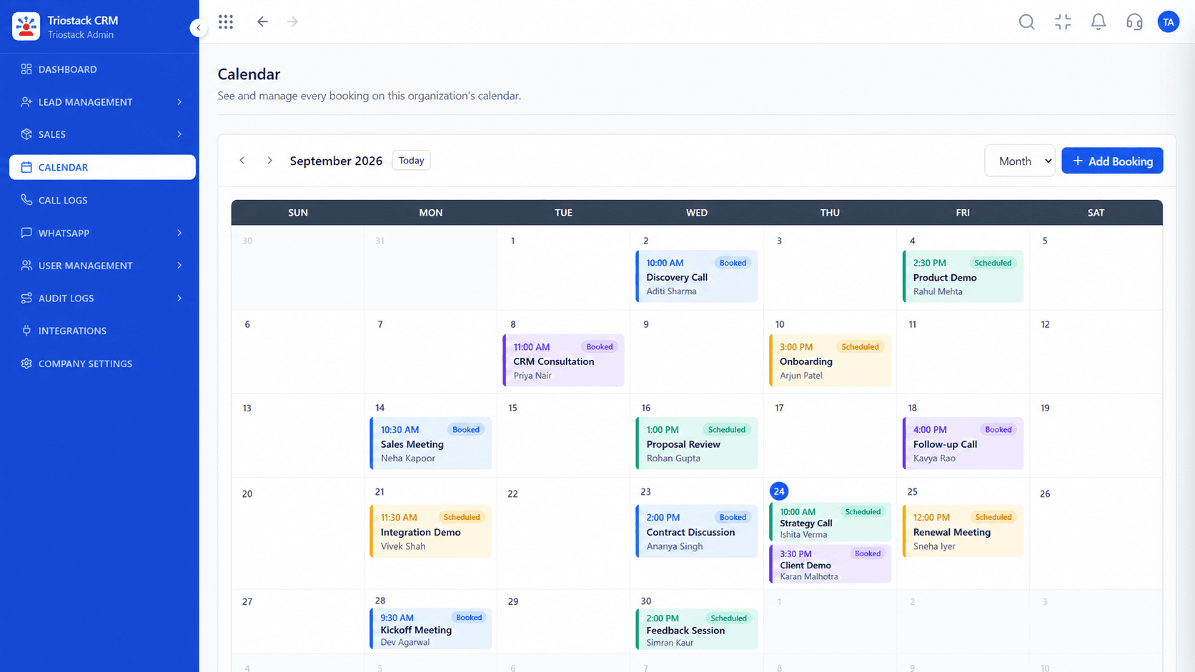Viewport: 1195px width, 672px height.
Task: Expand the User Management submenu chevron
Action: coord(179,266)
